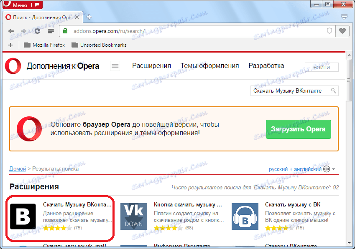Follow the Домой breadcrumb link
This screenshot has width=355, height=249.
click(x=17, y=169)
